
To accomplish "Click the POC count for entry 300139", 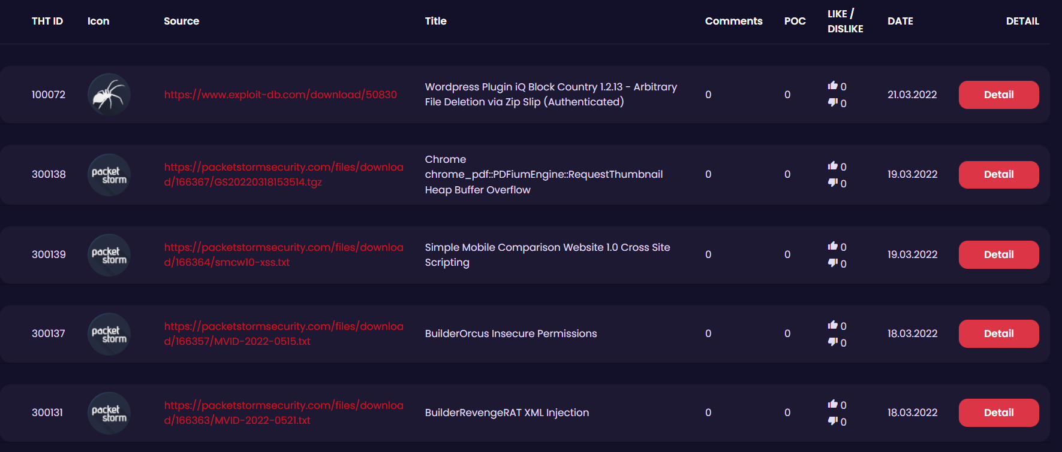I will 787,254.
